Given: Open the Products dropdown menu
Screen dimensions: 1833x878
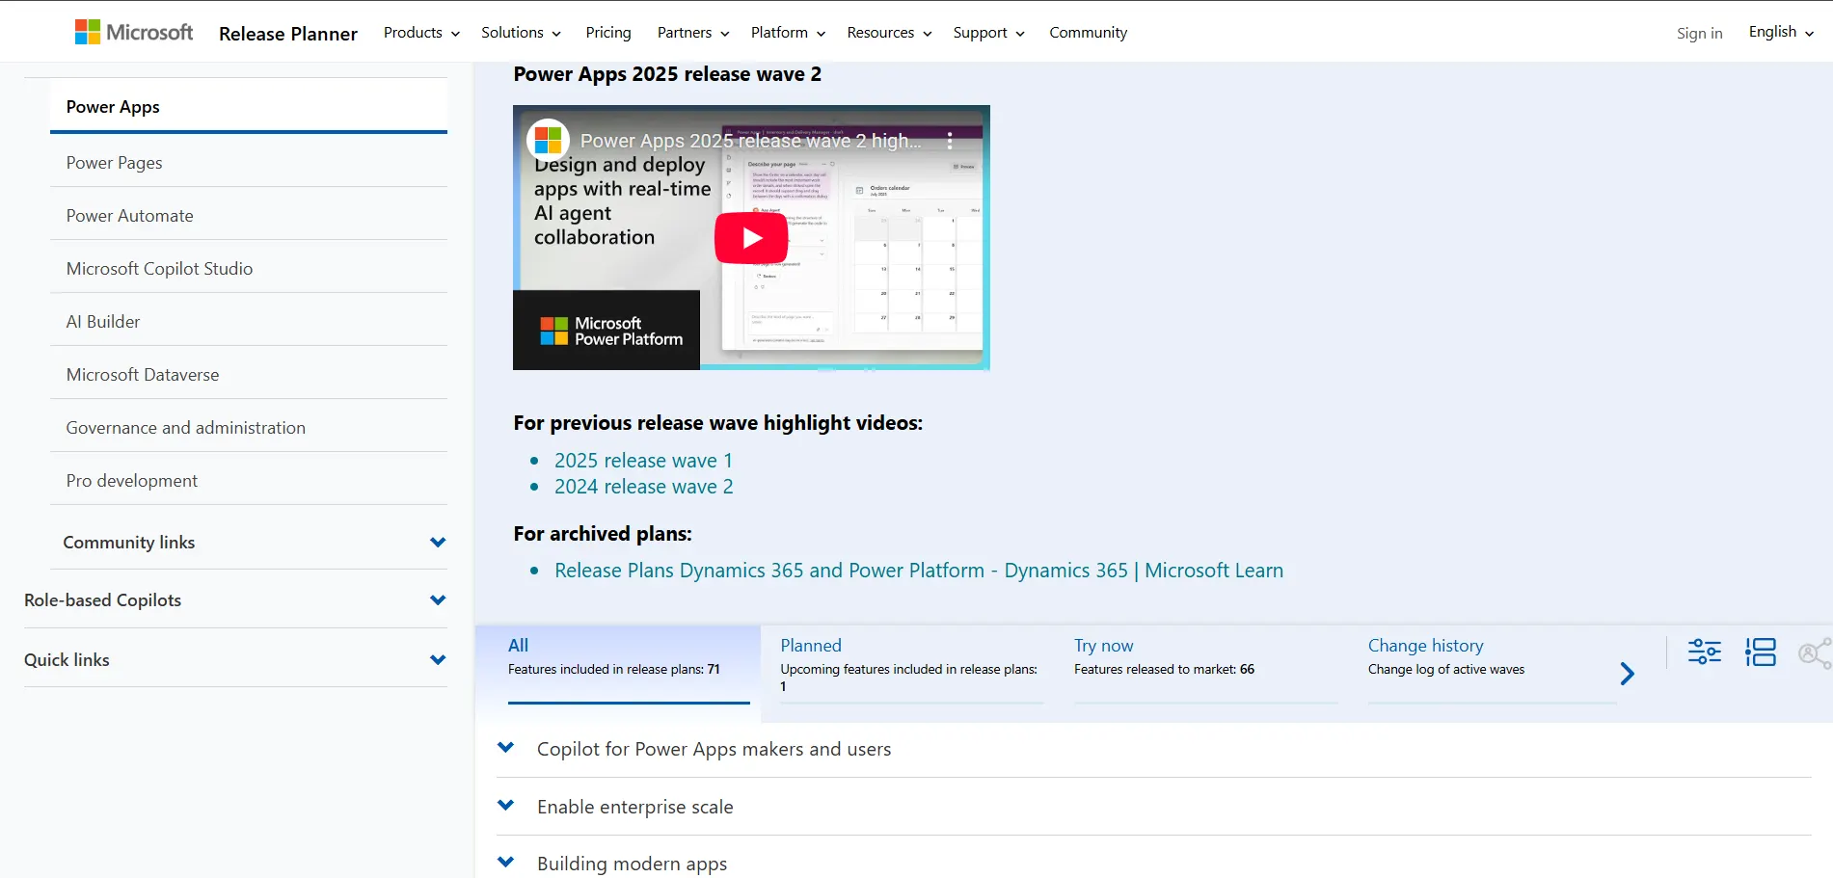Looking at the screenshot, I should coord(421,33).
